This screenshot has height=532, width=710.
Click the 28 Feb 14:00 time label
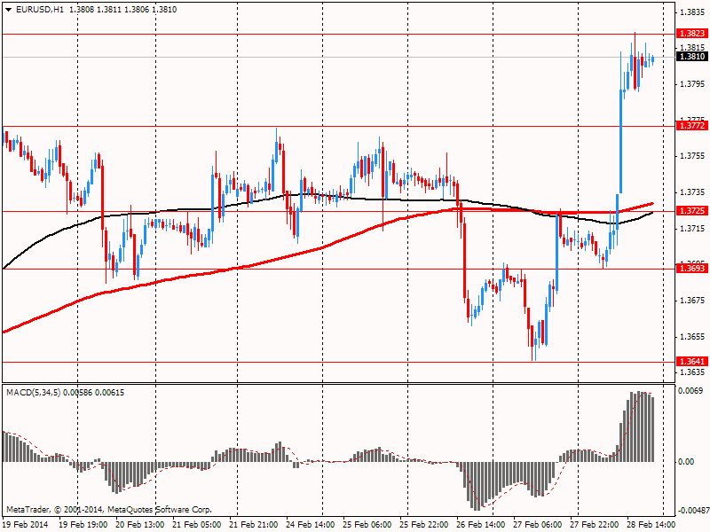[651, 525]
